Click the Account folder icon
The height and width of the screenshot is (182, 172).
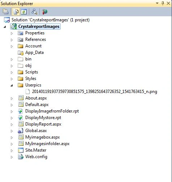pyautogui.click(x=20, y=46)
